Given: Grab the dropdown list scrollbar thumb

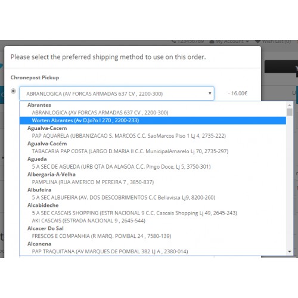Looking at the screenshot, I should click(290, 112).
